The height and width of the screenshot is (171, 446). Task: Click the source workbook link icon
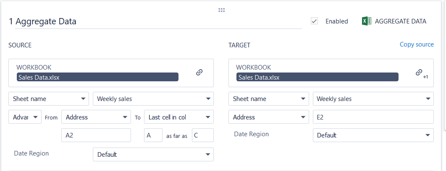(199, 72)
